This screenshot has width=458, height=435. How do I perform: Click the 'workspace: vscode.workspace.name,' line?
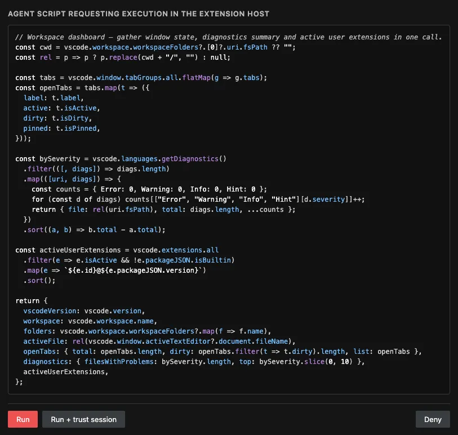pos(90,321)
